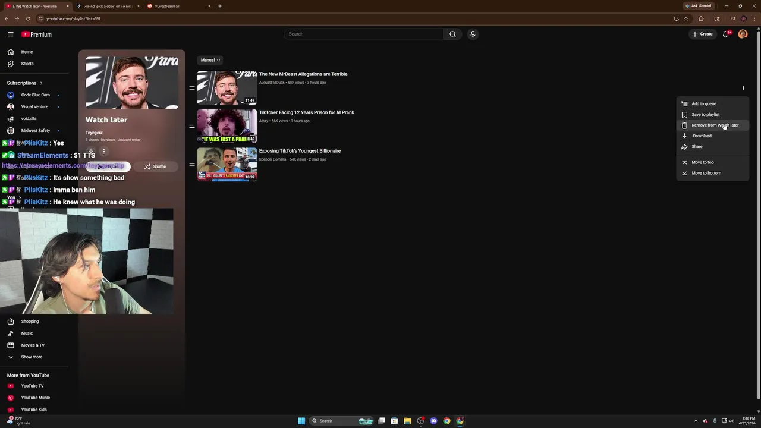Focus the YouTube search field
Image resolution: width=761 pixels, height=428 pixels.
click(x=364, y=34)
